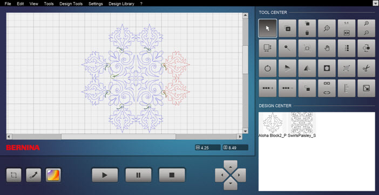The image size is (379, 195).
Task: Select the skew corner-handles tool
Action: [x=347, y=68]
